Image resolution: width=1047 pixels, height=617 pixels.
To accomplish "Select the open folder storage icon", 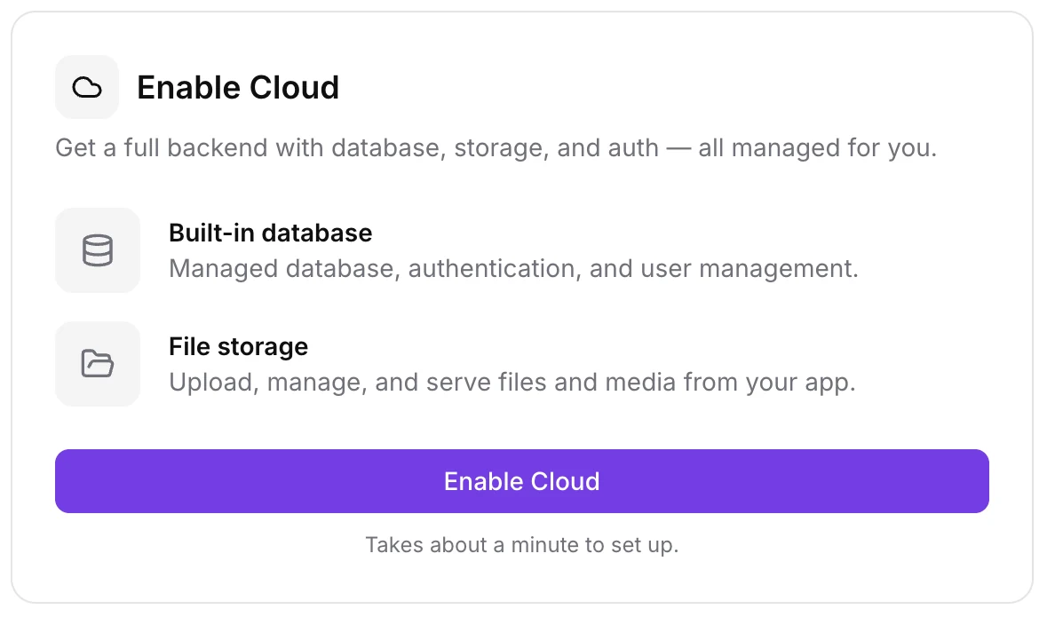I will click(98, 364).
